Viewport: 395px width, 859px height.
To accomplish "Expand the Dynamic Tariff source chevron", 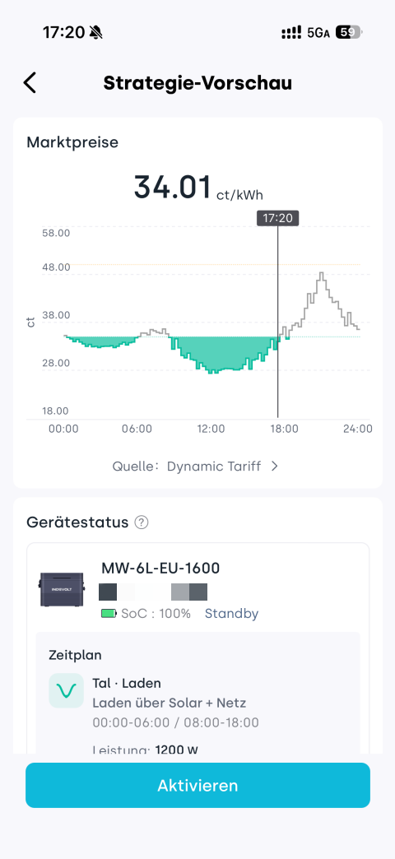I will point(275,467).
